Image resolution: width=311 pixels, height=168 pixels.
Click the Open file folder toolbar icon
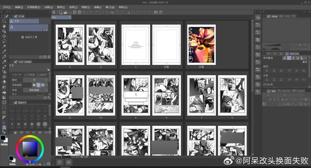(x=65, y=12)
